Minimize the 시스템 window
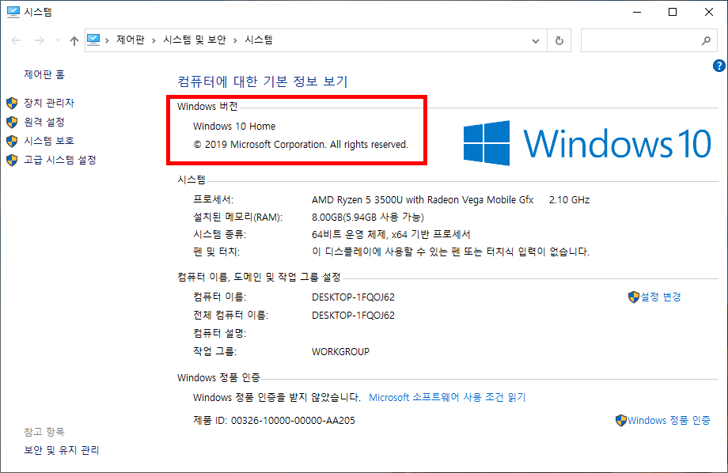The height and width of the screenshot is (473, 728). (637, 12)
